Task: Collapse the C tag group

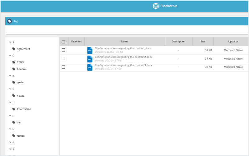Action: (10, 56)
